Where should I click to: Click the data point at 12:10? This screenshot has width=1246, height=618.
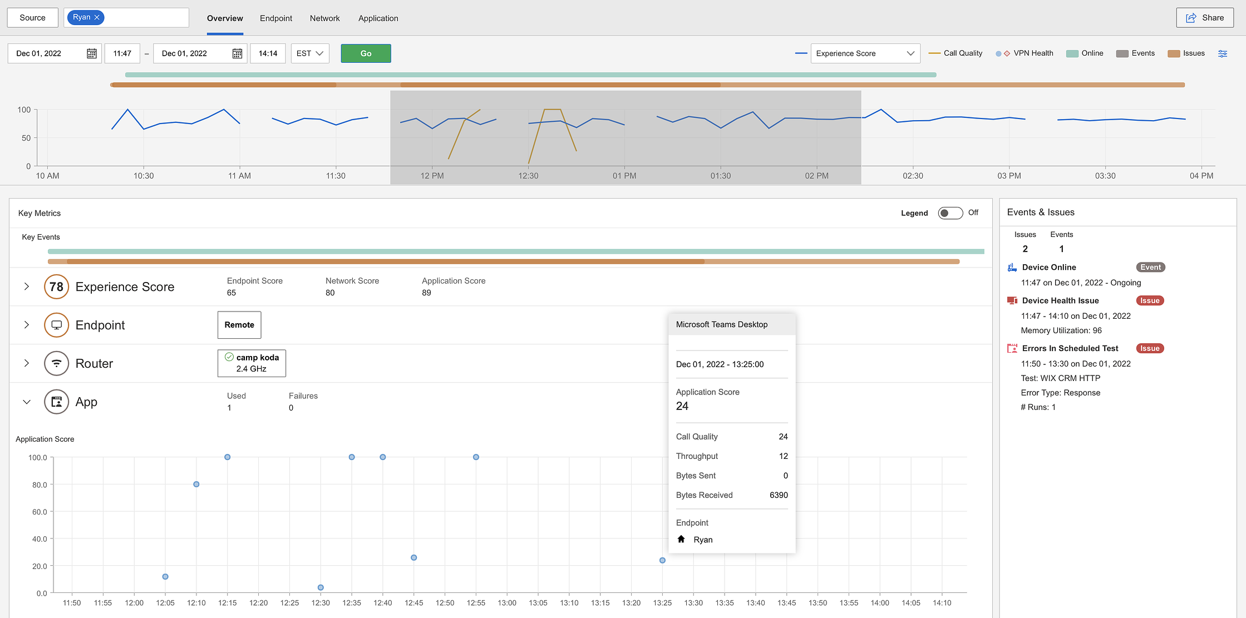tap(196, 484)
